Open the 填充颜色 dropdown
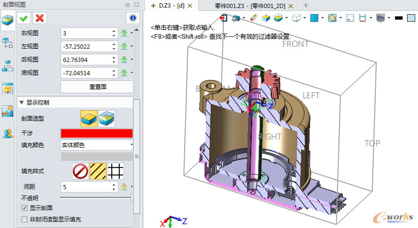This screenshot has width=418, height=228. coord(97,145)
